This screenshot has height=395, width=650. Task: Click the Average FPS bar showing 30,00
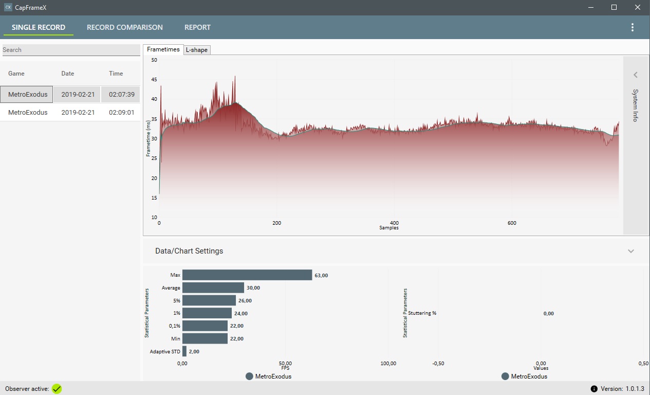tap(213, 288)
